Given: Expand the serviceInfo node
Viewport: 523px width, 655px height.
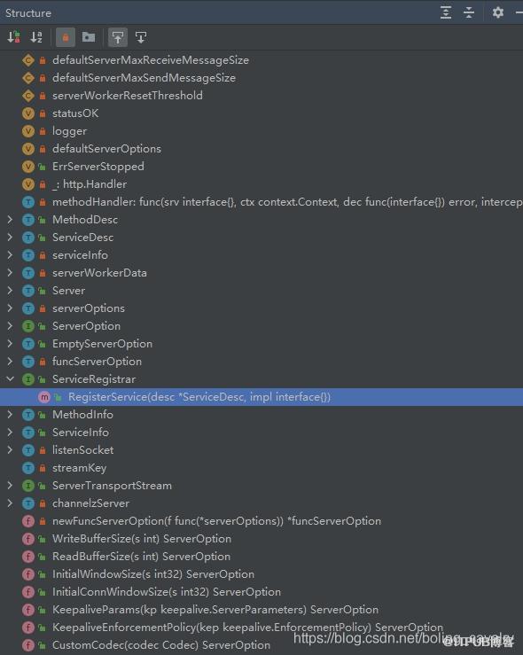Looking at the screenshot, I should [x=10, y=254].
